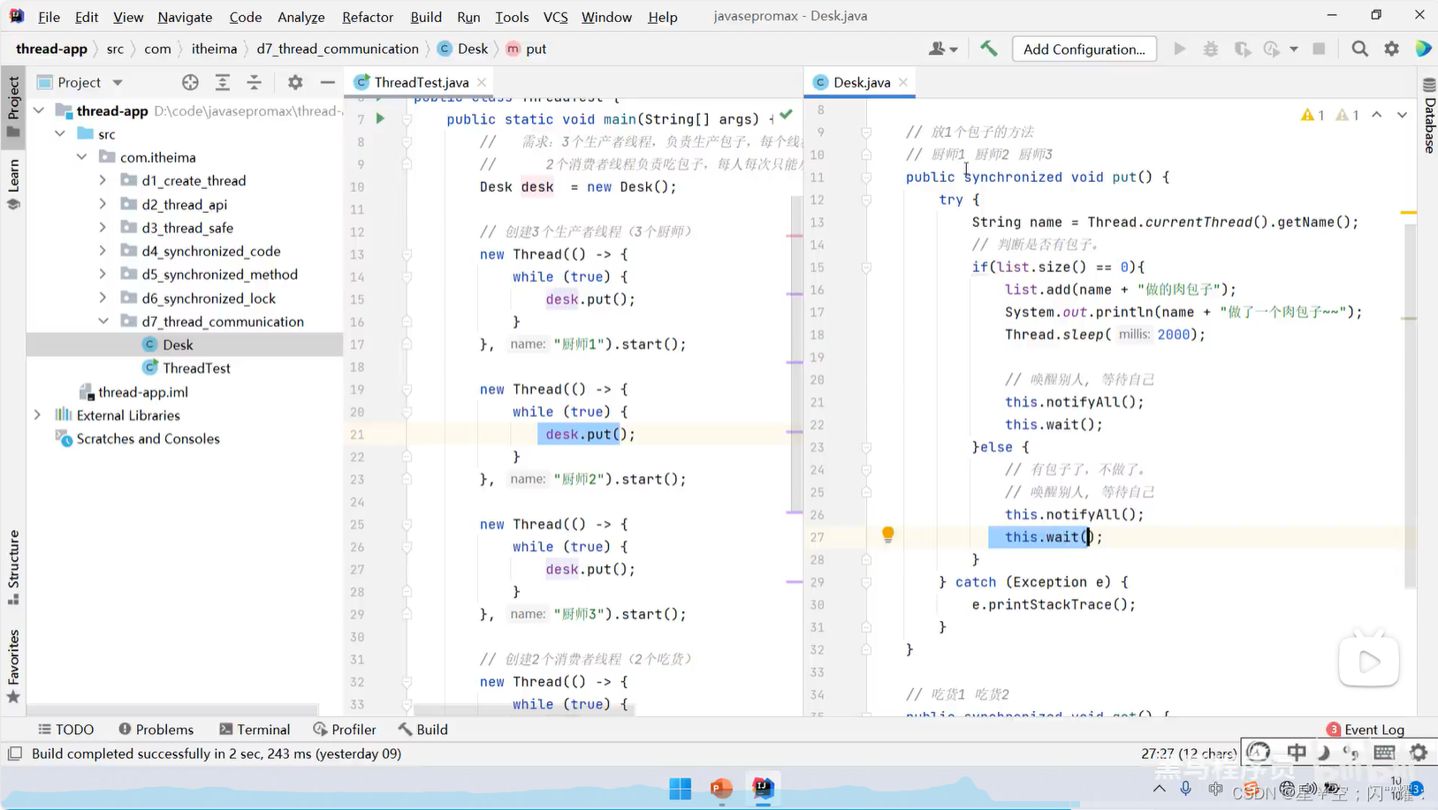
Task: Open Search Everywhere with the magnifier icon
Action: (x=1359, y=49)
